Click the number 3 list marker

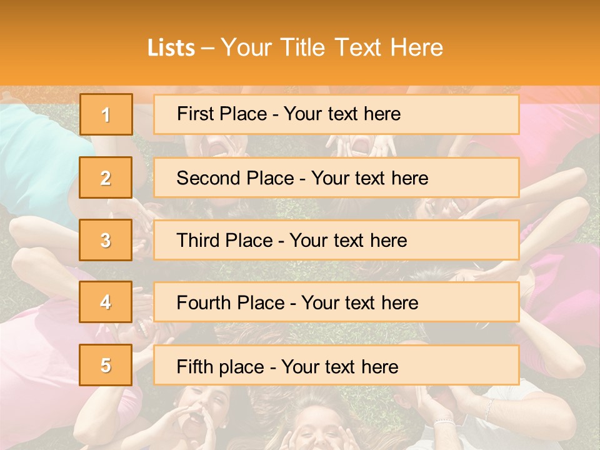tap(106, 240)
